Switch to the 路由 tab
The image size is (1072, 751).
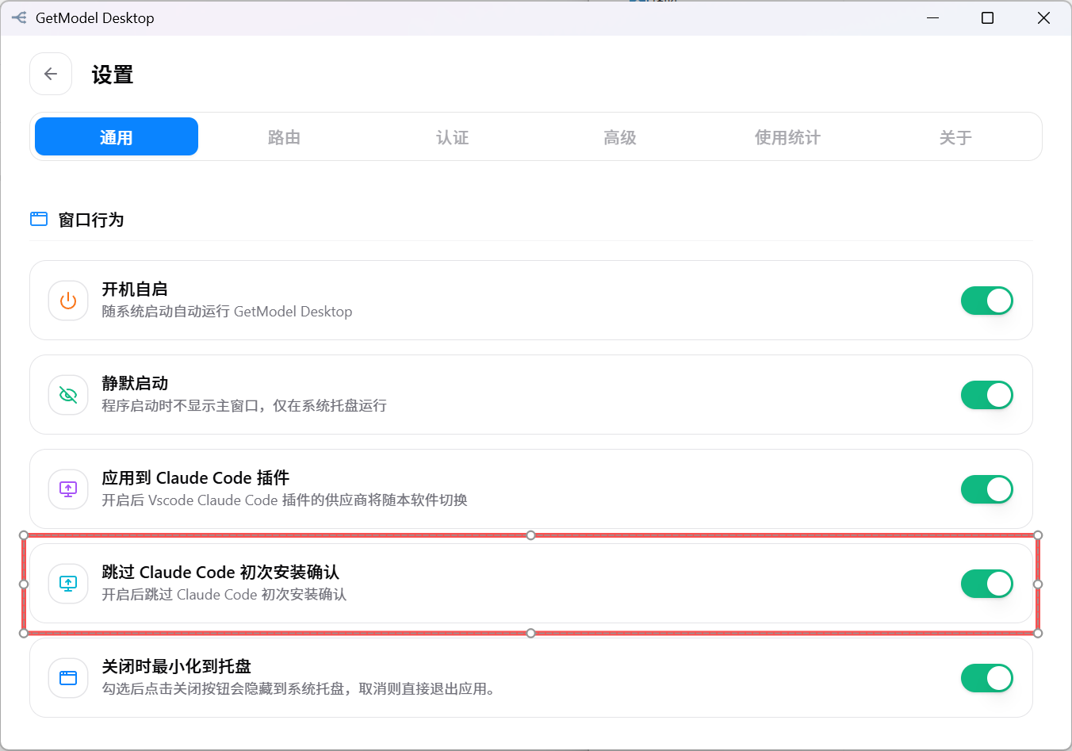point(284,137)
